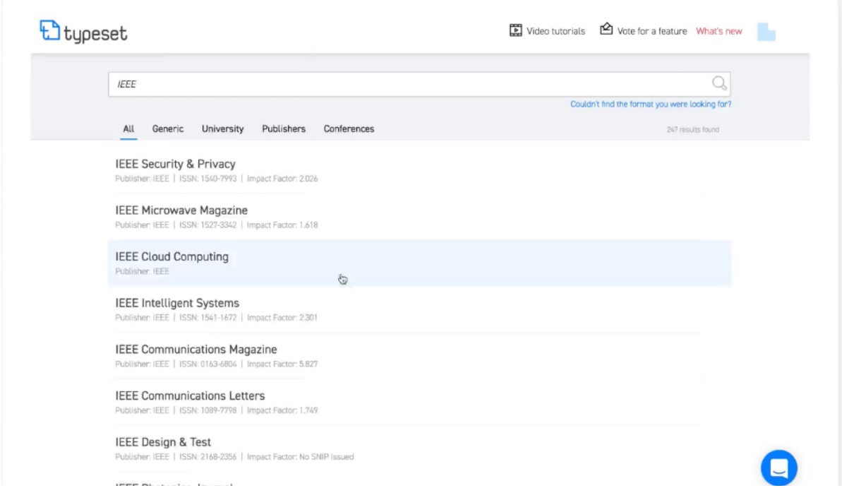Click the typeset logo icon
This screenshot has width=842, height=488.
[49, 31]
